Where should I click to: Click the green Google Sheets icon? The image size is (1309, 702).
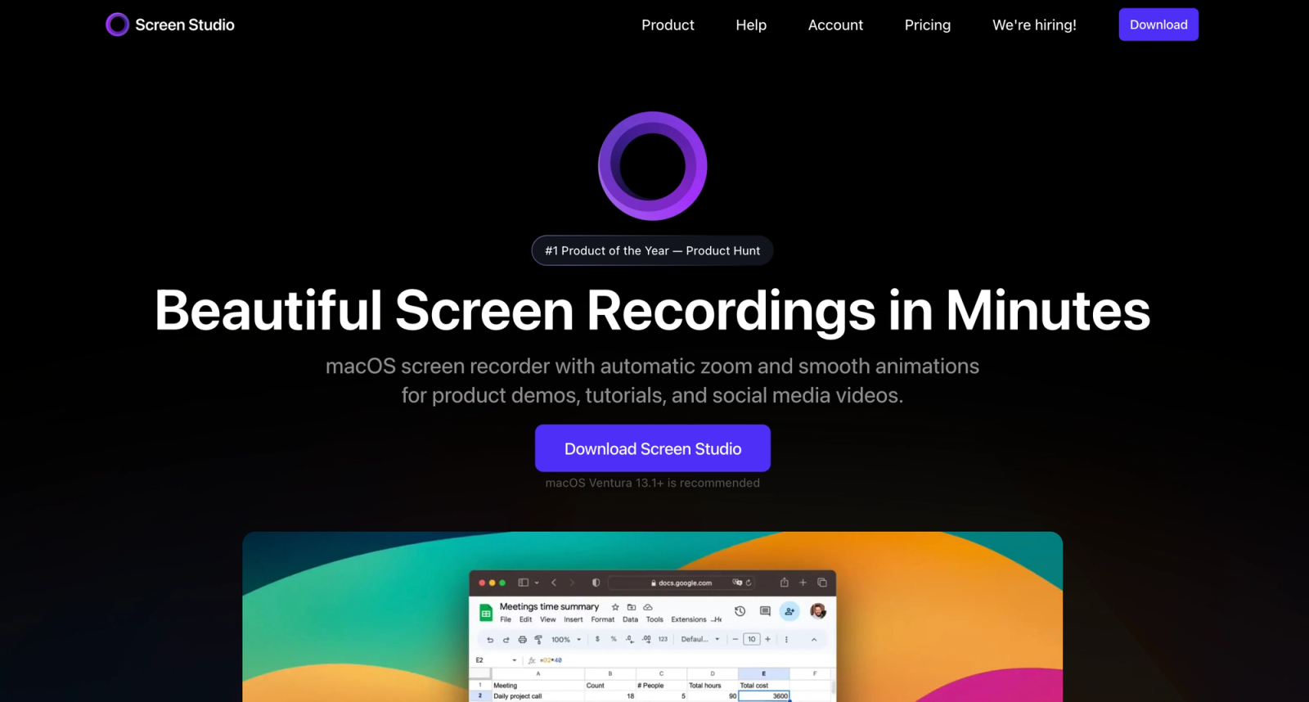[x=486, y=613]
